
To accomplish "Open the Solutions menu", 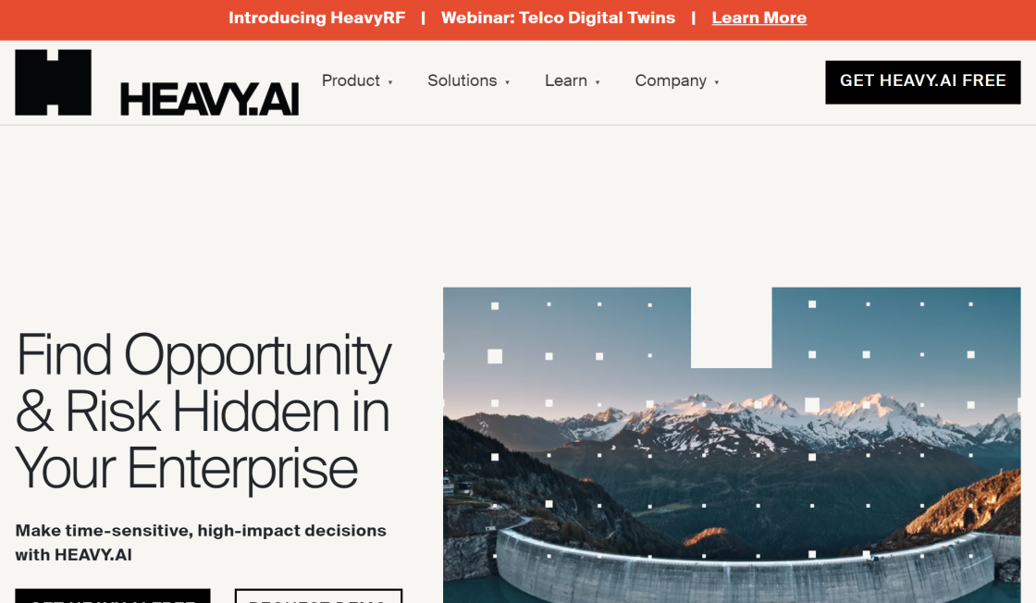I will (x=462, y=80).
